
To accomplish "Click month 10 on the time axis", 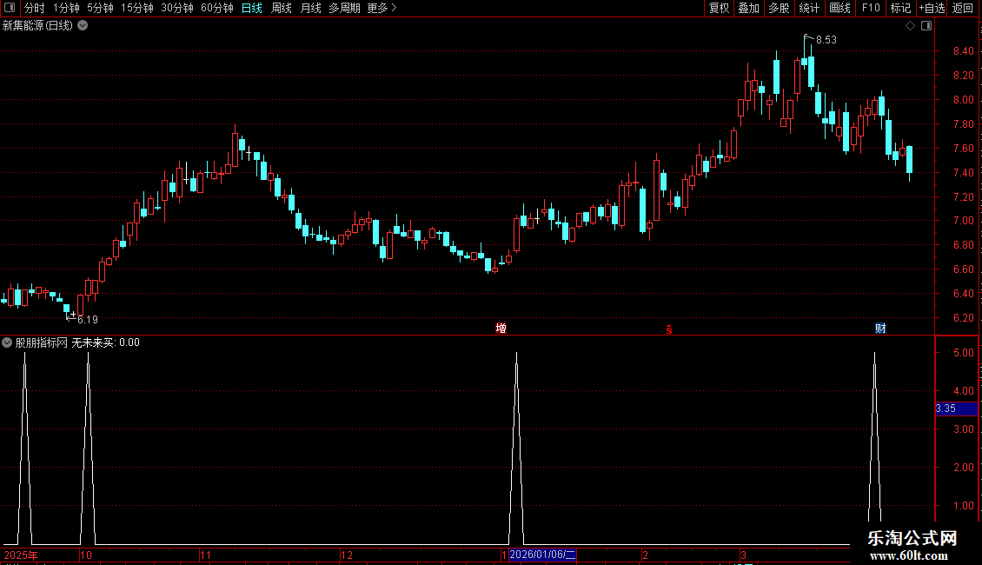I will click(x=86, y=555).
